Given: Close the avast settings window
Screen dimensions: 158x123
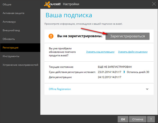Looking at the screenshot, I should (x=154, y=4).
